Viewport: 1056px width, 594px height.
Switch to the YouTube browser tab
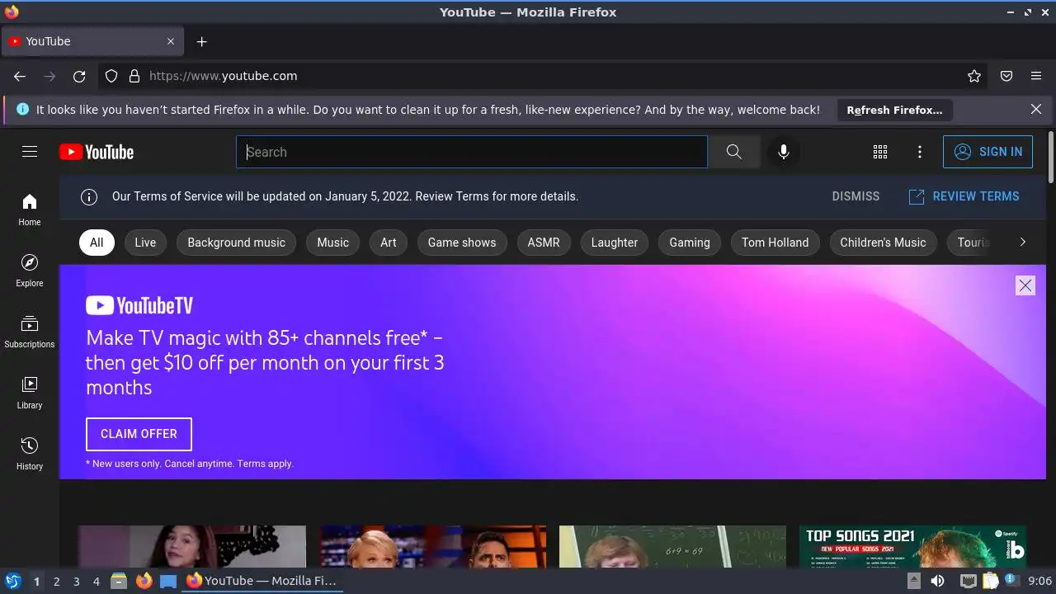click(92, 41)
